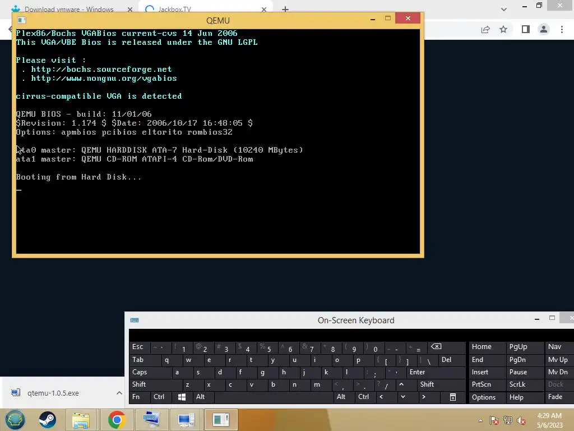Viewport: 574px width, 431px height.
Task: Open the Chrome three-dot menu
Action: tap(562, 29)
